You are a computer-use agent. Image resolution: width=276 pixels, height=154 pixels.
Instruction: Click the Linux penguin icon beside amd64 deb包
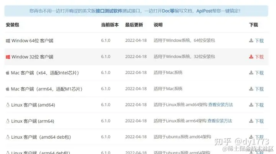click(8, 137)
